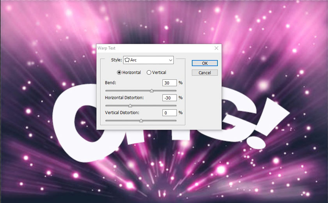
Task: Click the Horizontal Distortion slider handle
Action: coord(130,106)
